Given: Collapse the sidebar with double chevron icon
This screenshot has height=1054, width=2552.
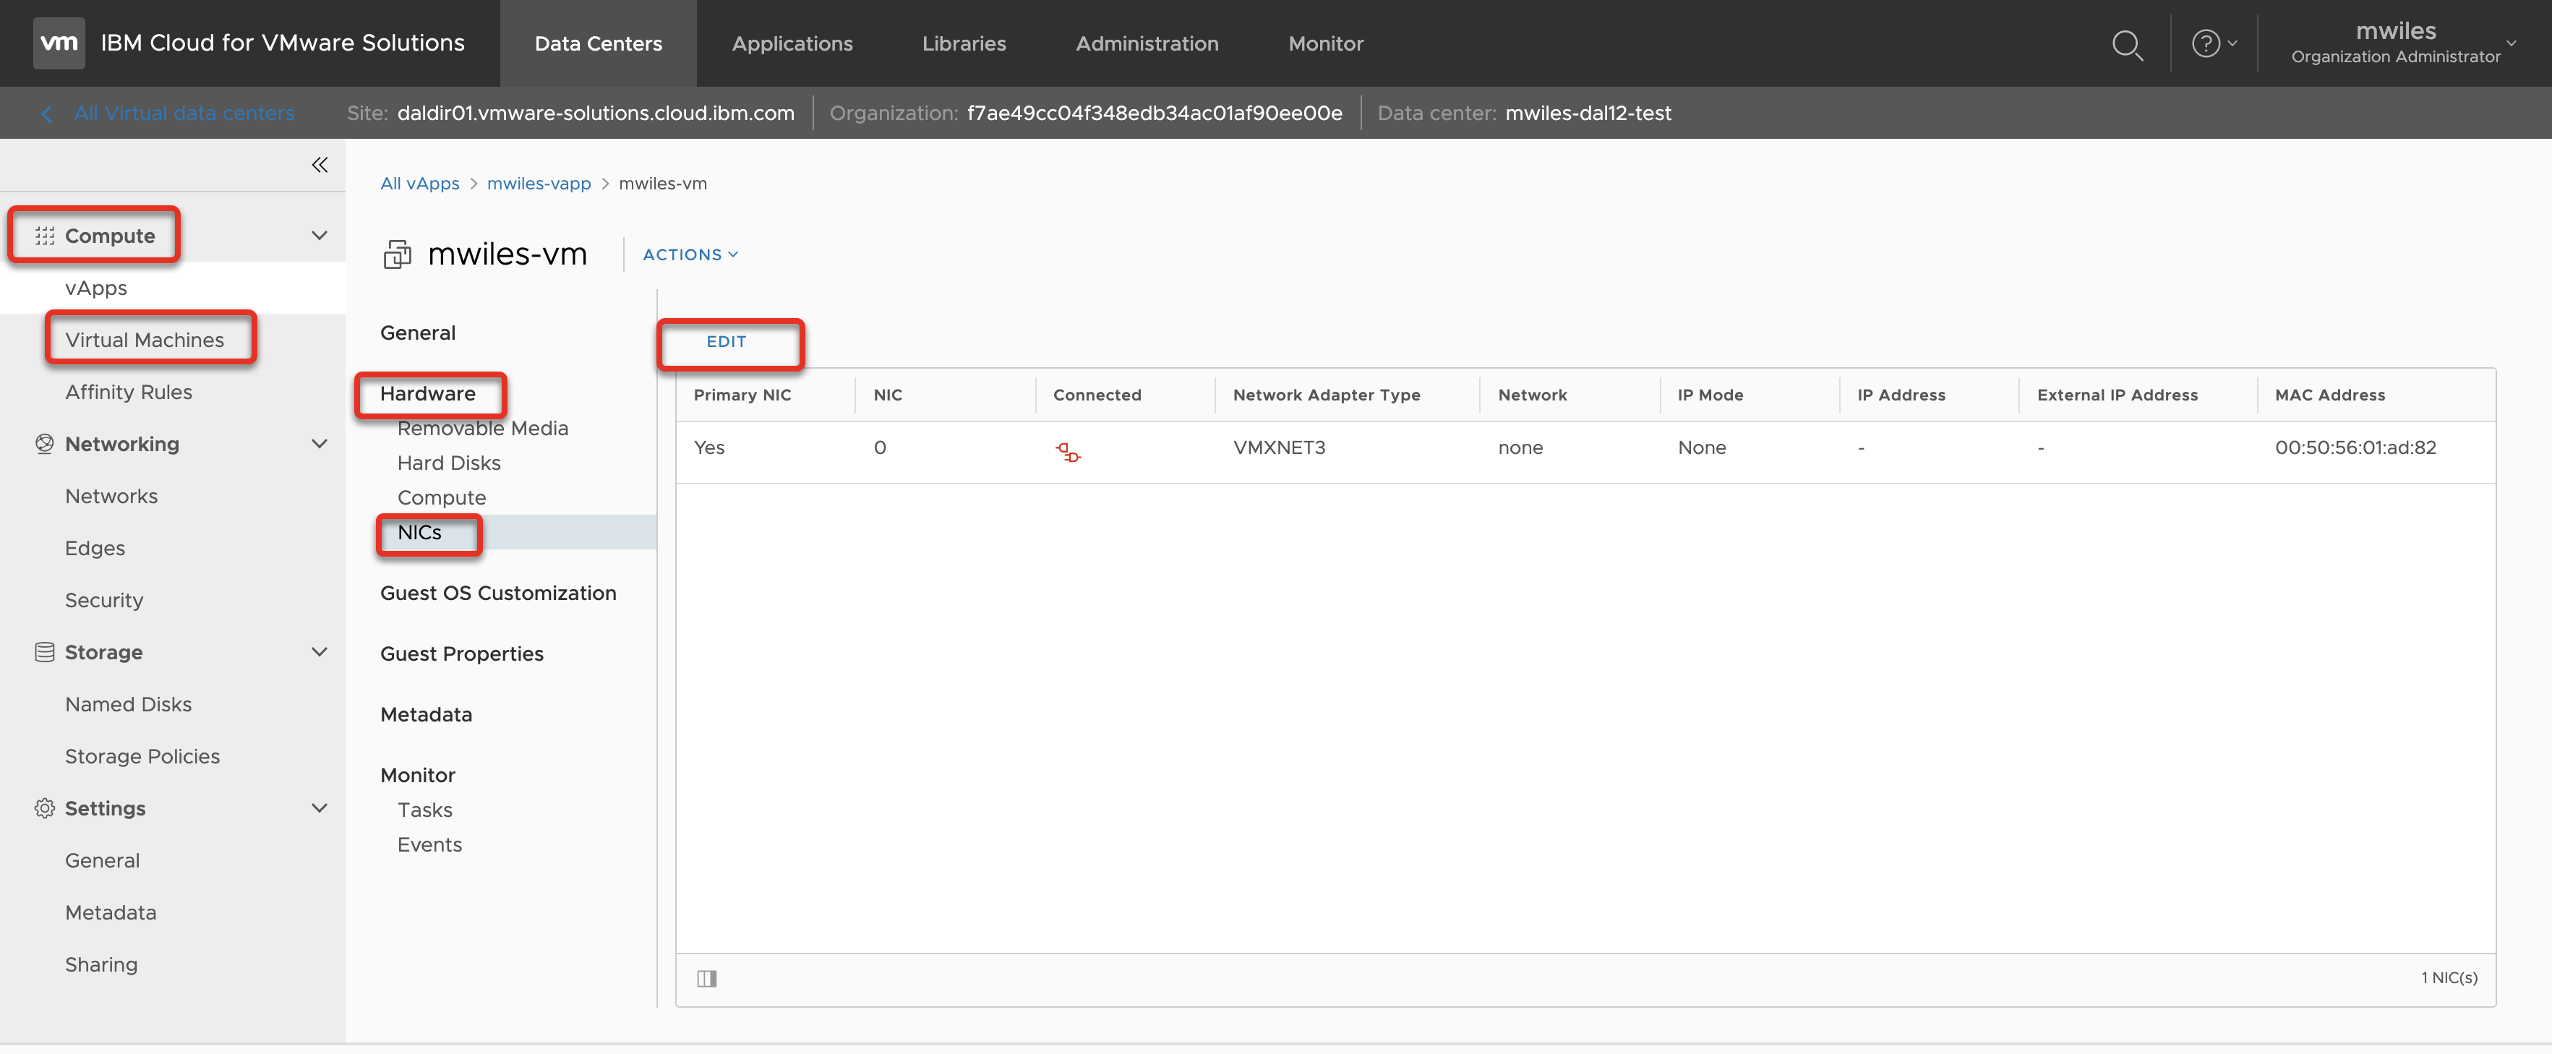Looking at the screenshot, I should pos(319,164).
